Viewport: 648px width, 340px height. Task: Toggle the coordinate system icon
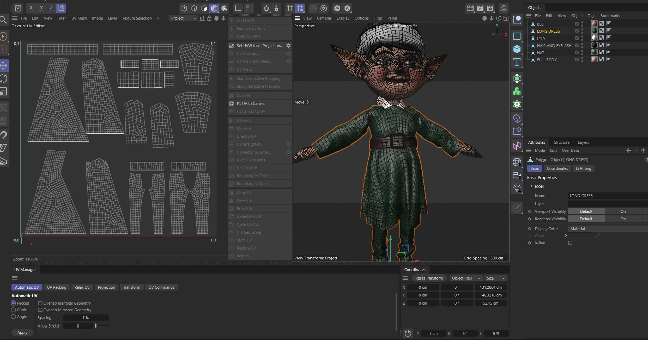coord(61,8)
